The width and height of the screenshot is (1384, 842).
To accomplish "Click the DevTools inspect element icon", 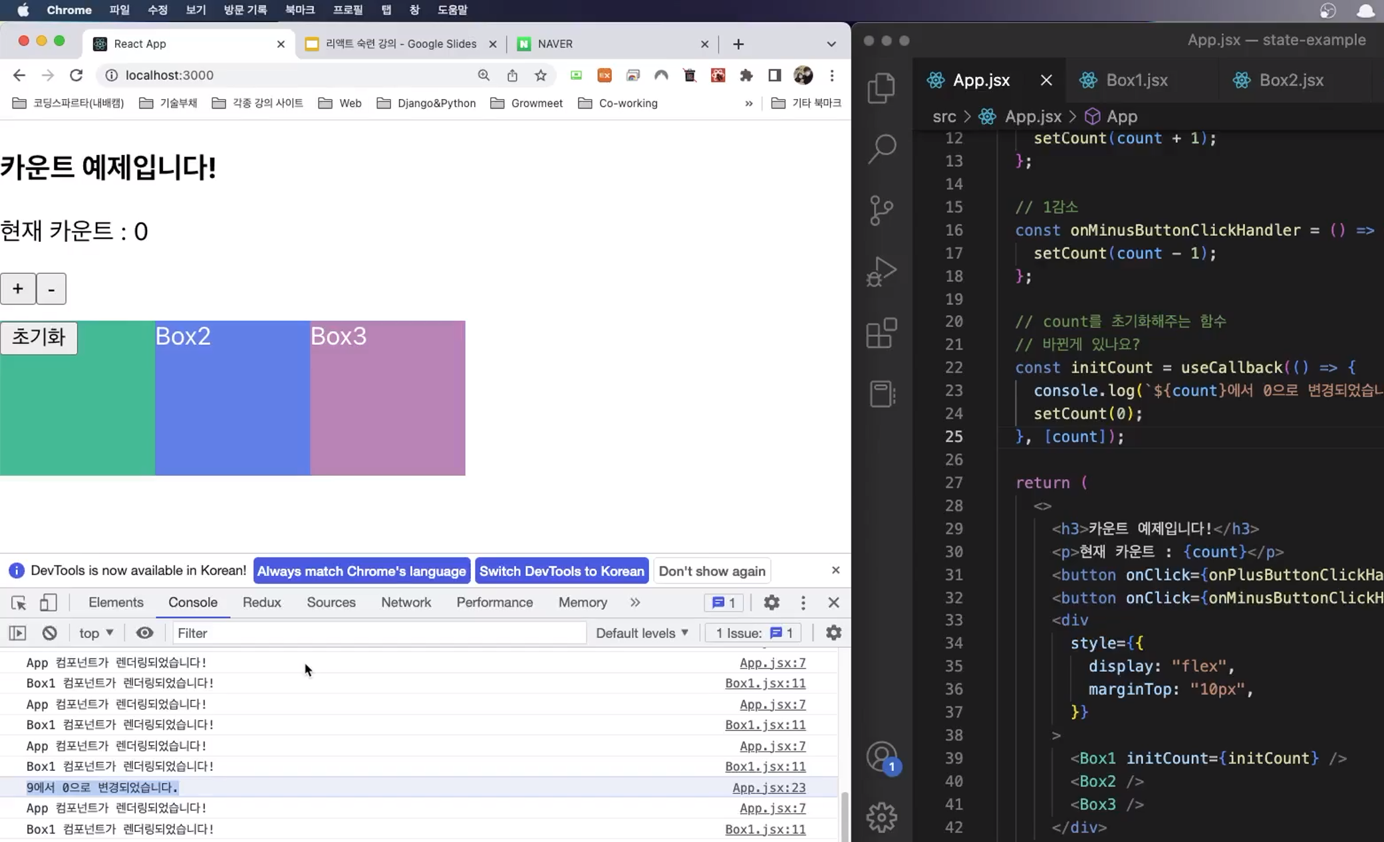I will pos(19,603).
